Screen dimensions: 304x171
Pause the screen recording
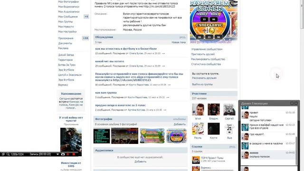click(x=68, y=154)
